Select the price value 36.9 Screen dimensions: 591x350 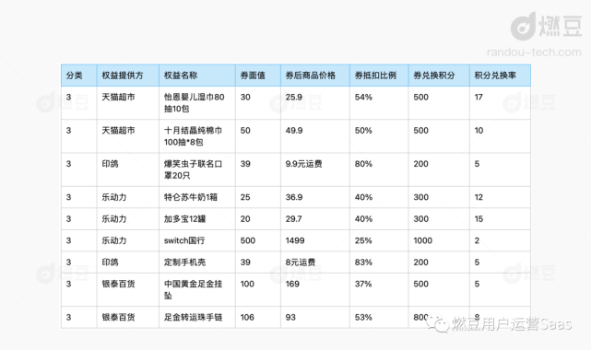(x=294, y=197)
